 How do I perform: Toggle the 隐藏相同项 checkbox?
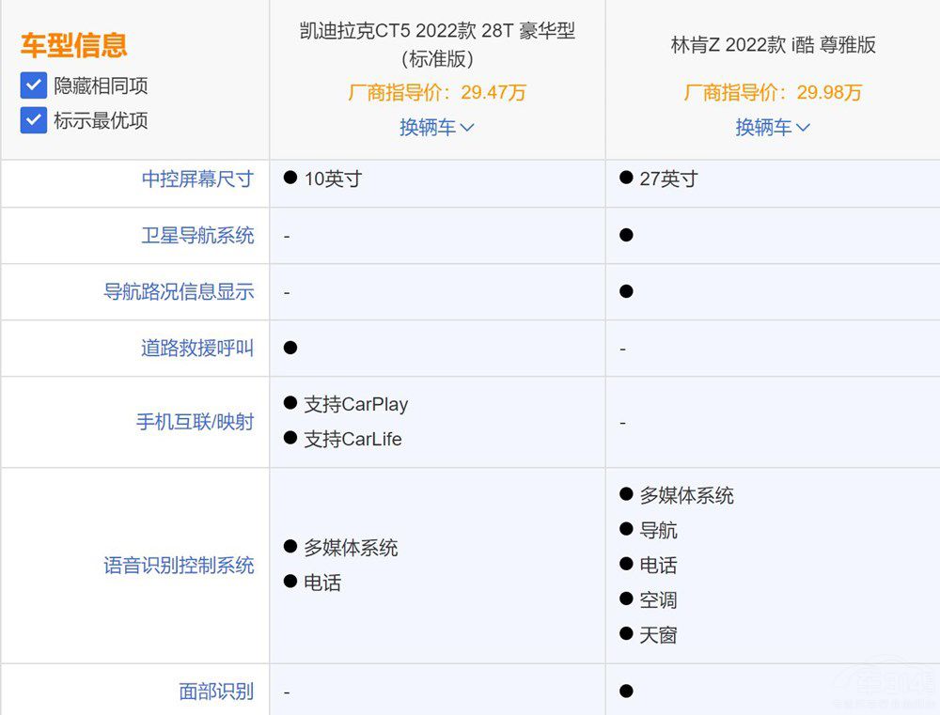pyautogui.click(x=34, y=86)
